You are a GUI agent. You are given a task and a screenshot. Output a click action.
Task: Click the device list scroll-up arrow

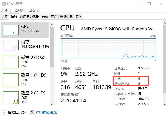51,25
